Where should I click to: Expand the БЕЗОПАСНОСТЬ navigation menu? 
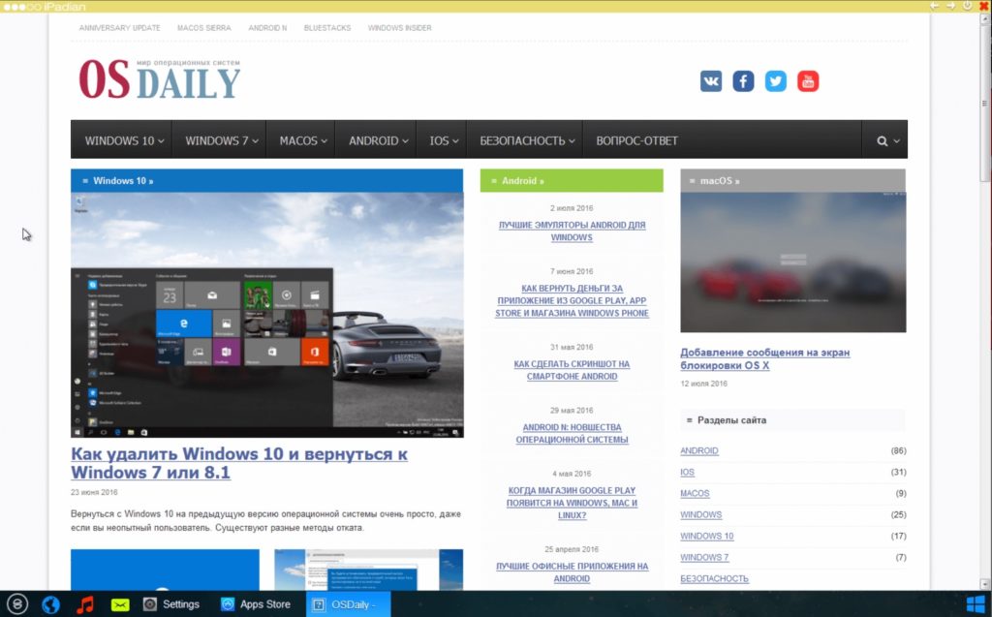point(527,140)
